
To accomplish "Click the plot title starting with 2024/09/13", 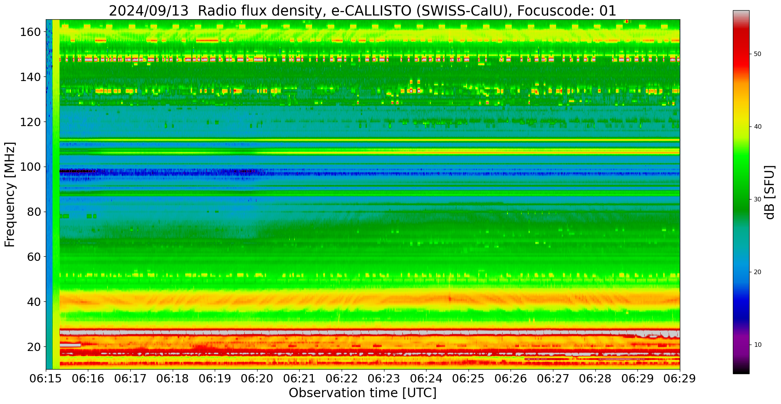I will pyautogui.click(x=362, y=11).
